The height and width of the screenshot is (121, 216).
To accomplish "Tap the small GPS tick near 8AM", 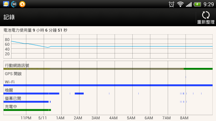I will click(x=186, y=77).
